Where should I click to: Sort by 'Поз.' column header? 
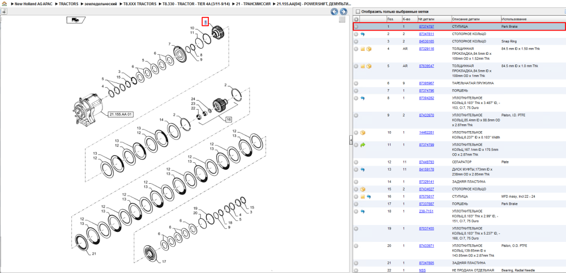pyautogui.click(x=391, y=19)
